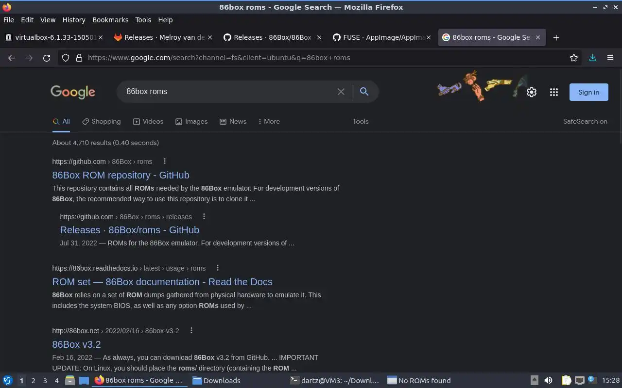Image resolution: width=622 pixels, height=388 pixels.
Task: Show the removable media tray eject icon
Action: pyautogui.click(x=534, y=380)
